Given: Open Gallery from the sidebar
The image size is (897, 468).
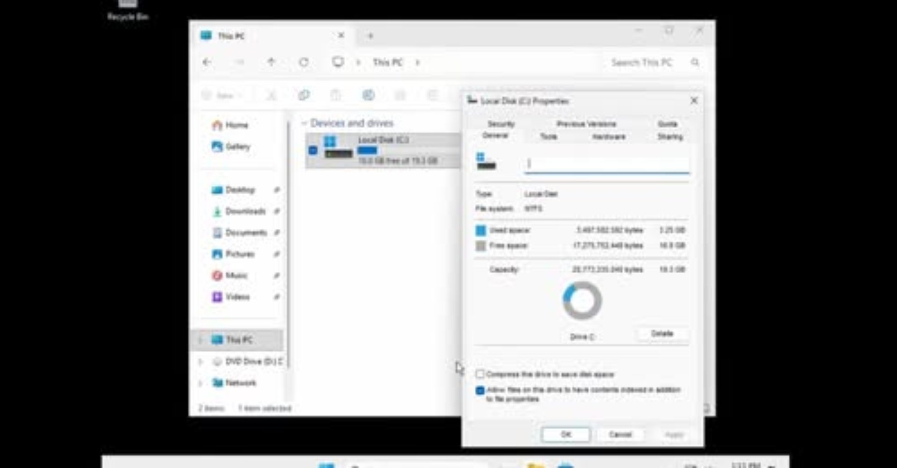Looking at the screenshot, I should (x=237, y=147).
